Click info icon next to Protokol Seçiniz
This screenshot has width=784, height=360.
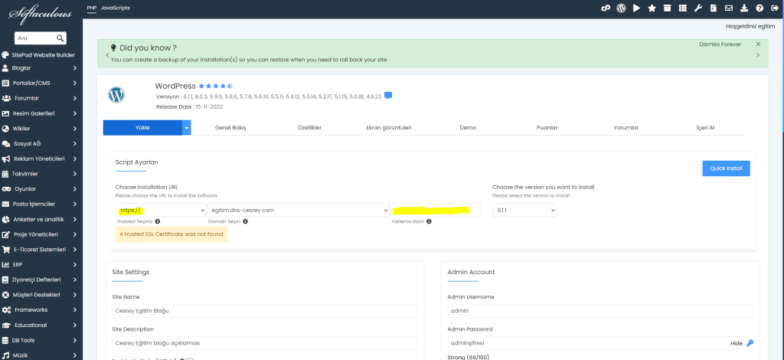[158, 221]
